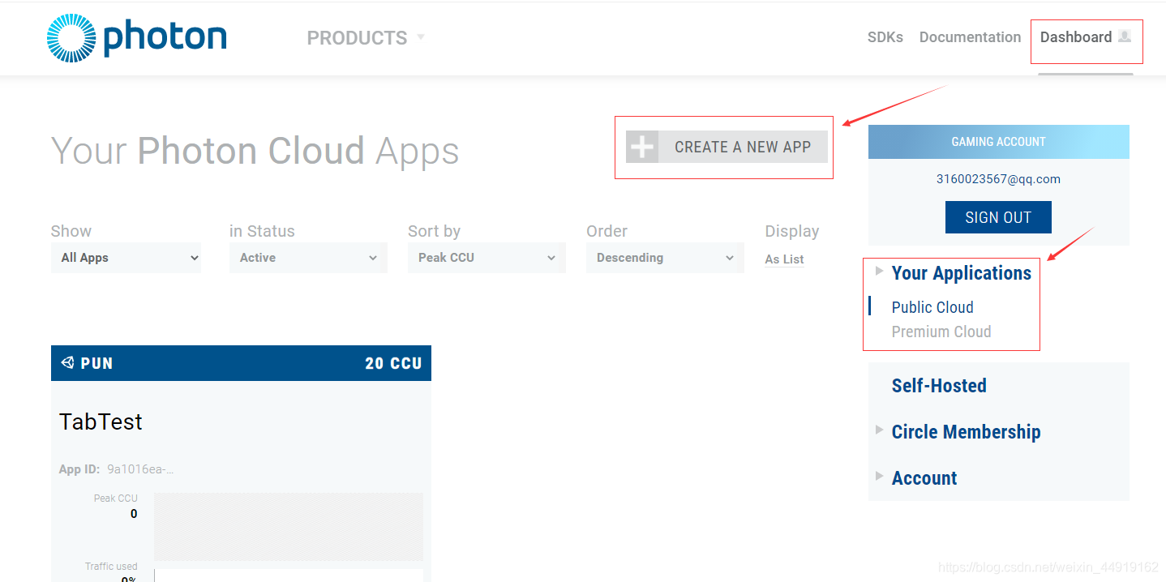Open the Show All Apps dropdown
1166x582 pixels.
click(126, 258)
